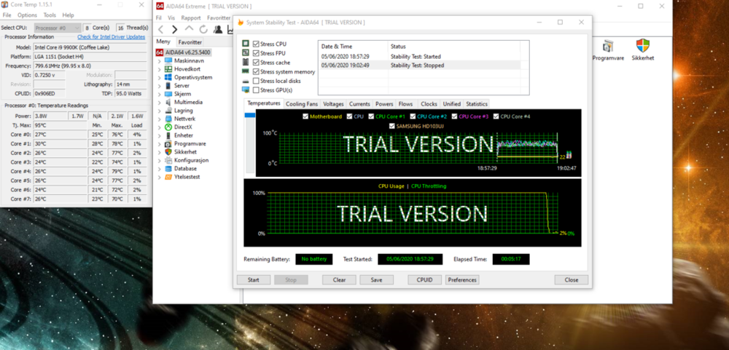Open the Preferences button
The image size is (729, 350).
[462, 280]
